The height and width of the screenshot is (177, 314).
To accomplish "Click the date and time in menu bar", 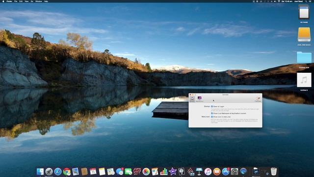I will (287, 1).
